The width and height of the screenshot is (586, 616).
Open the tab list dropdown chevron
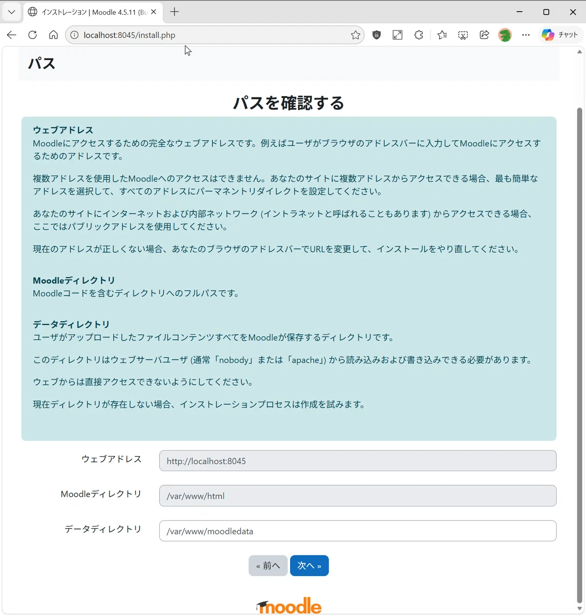[x=11, y=12]
